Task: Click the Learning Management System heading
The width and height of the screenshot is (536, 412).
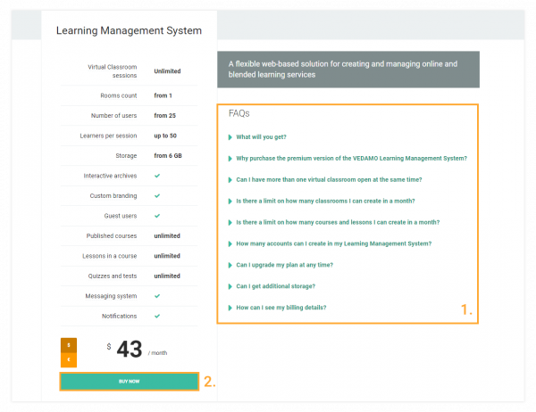Action: (129, 31)
